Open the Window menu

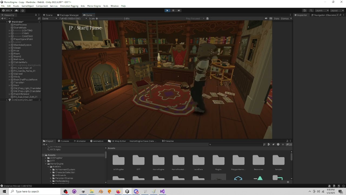115,6
